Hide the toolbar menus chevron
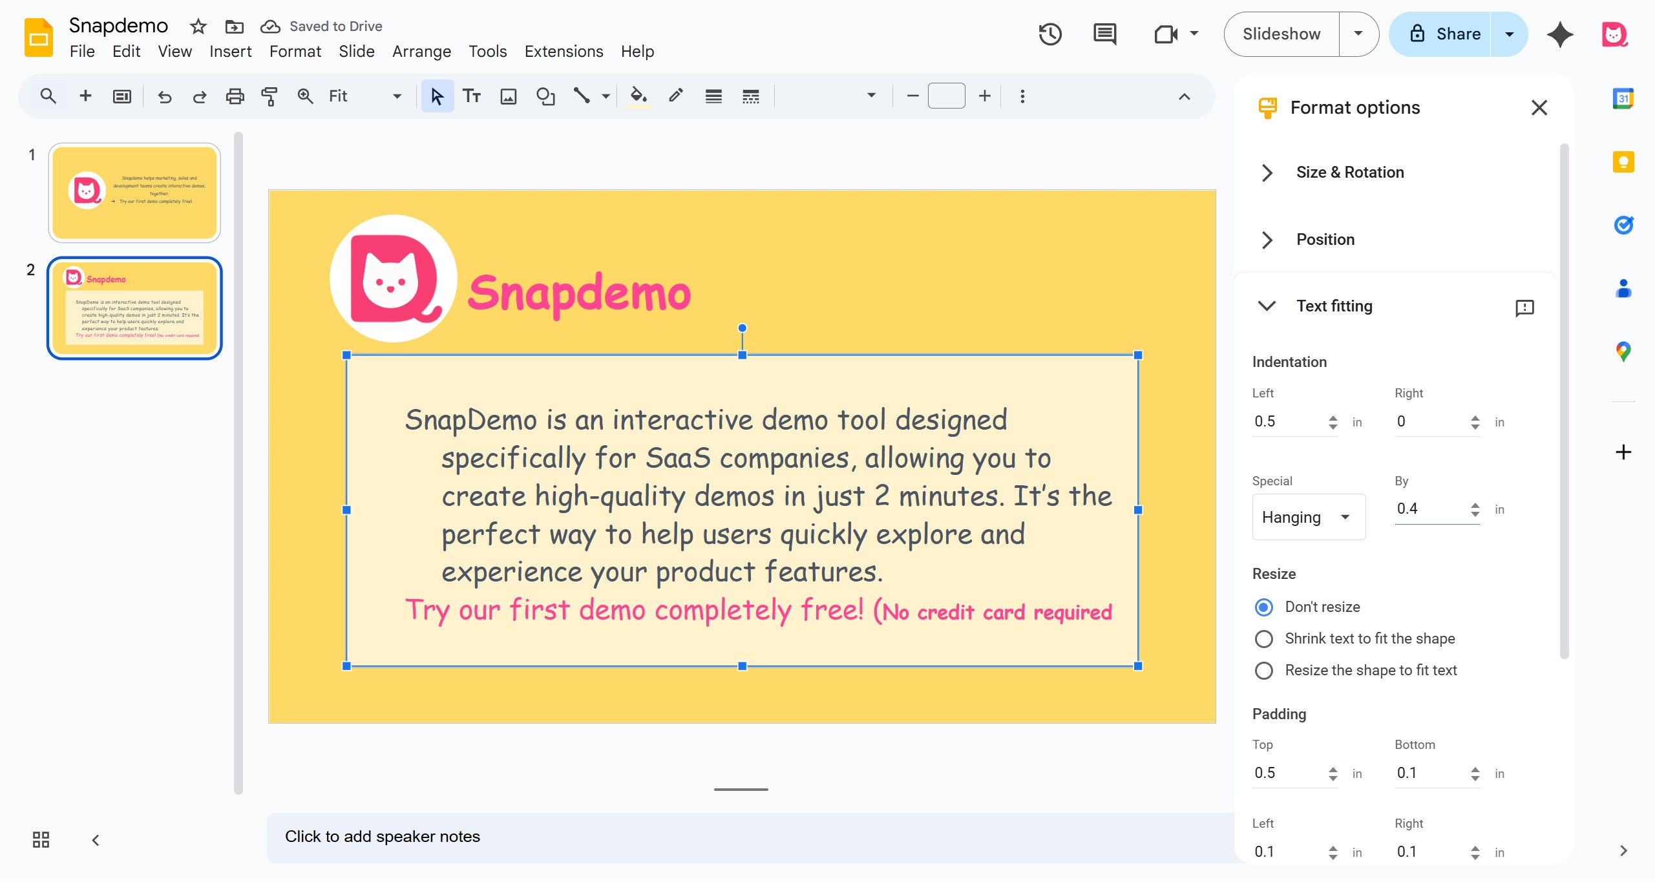This screenshot has width=1655, height=882. (x=1184, y=96)
